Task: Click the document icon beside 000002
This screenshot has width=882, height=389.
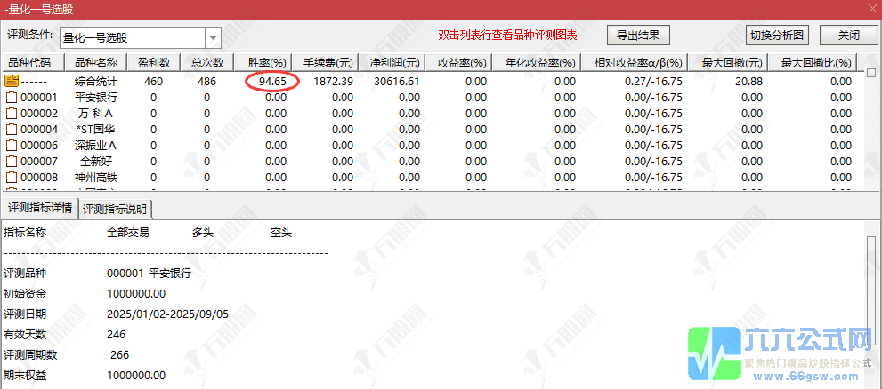Action: click(x=12, y=114)
